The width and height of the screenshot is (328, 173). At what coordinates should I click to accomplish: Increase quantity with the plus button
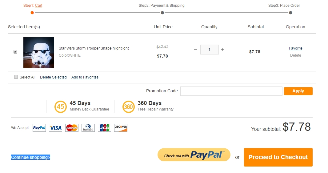point(223,49)
